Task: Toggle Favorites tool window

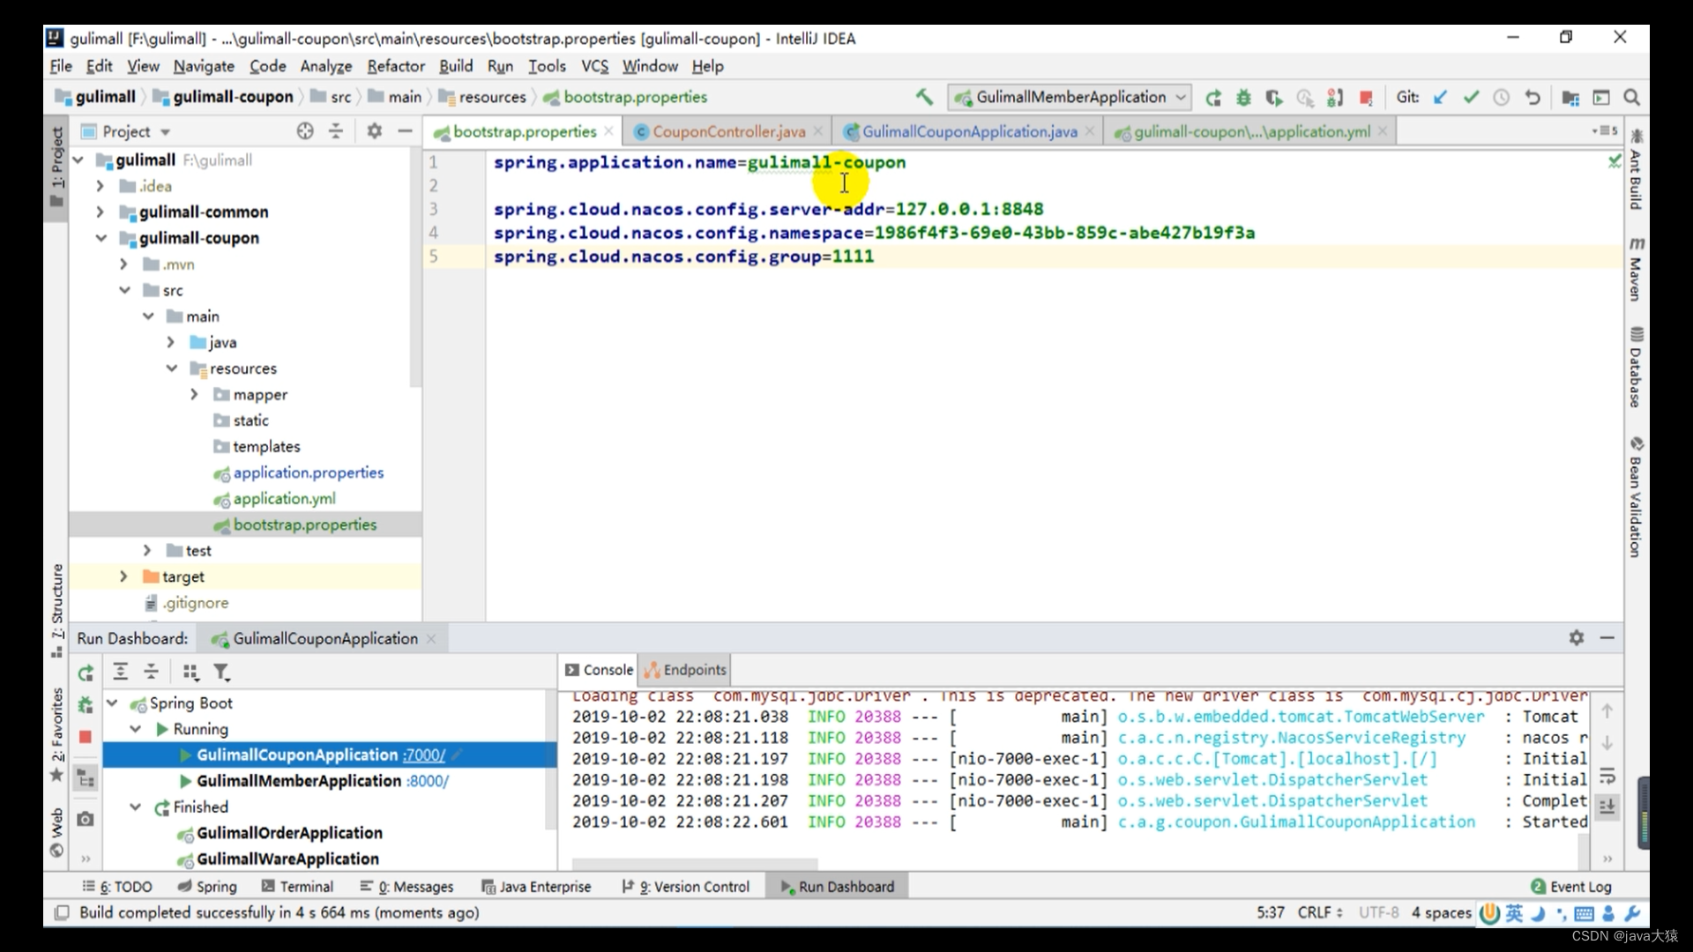Action: (x=56, y=734)
